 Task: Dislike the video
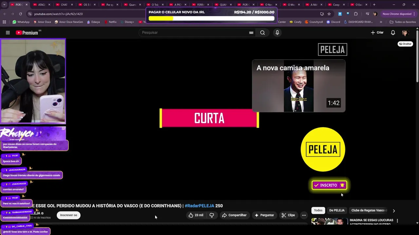pos(212,215)
